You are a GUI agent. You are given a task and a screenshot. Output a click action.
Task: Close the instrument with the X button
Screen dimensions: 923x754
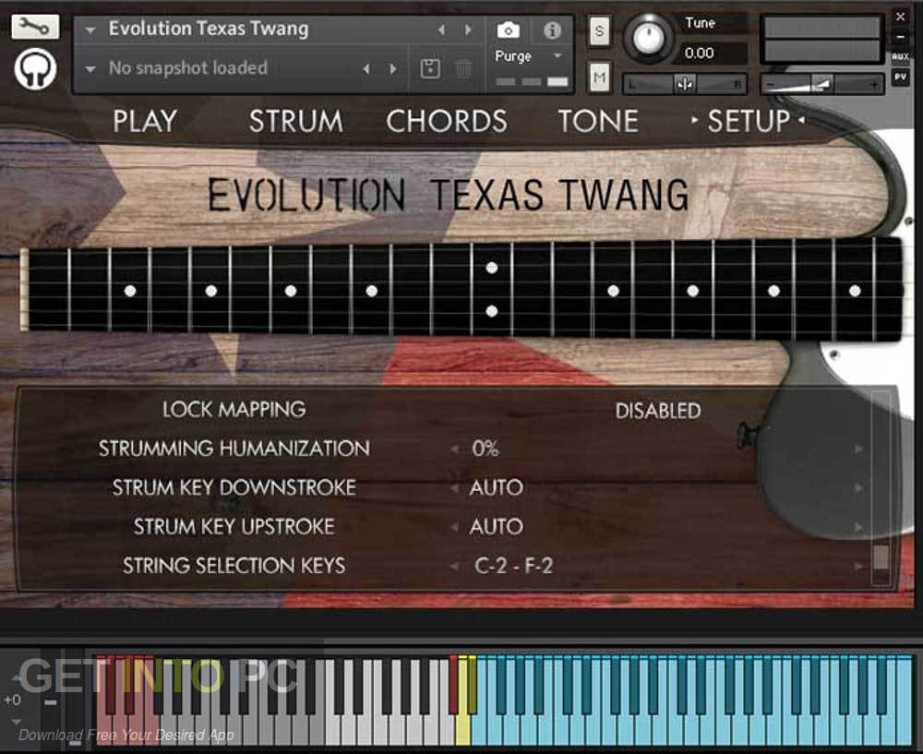[900, 17]
